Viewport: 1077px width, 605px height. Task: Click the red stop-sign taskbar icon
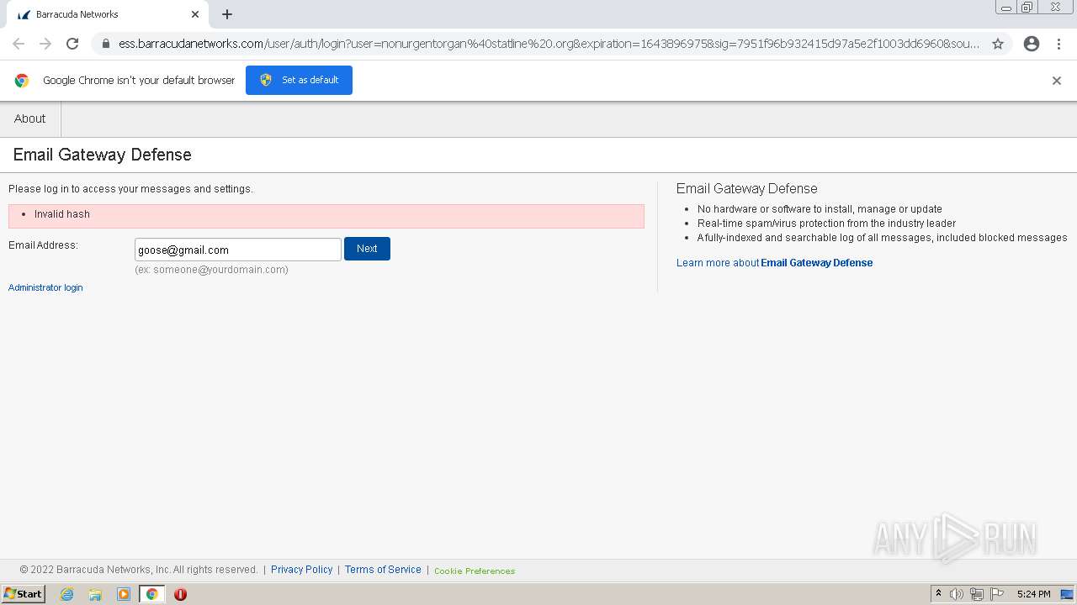(x=180, y=594)
